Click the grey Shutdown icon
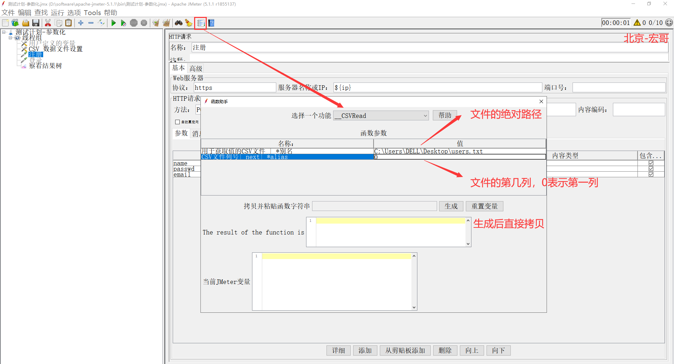Image resolution: width=674 pixels, height=364 pixels. pyautogui.click(x=144, y=23)
